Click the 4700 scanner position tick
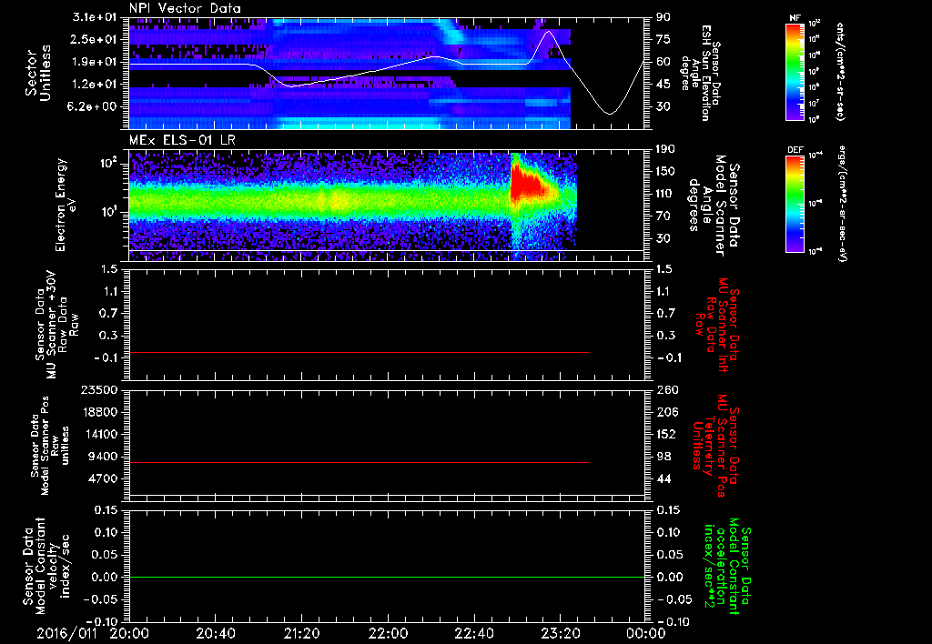 click(104, 478)
